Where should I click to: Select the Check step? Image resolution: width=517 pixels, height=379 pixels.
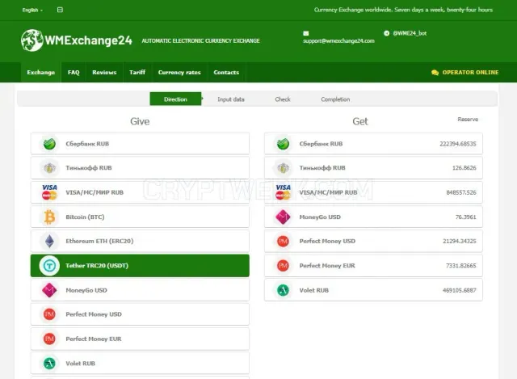coord(283,99)
